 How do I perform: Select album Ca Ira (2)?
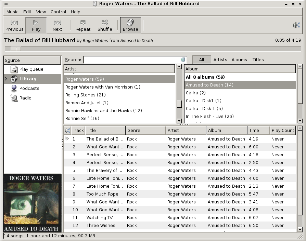(x=240, y=93)
